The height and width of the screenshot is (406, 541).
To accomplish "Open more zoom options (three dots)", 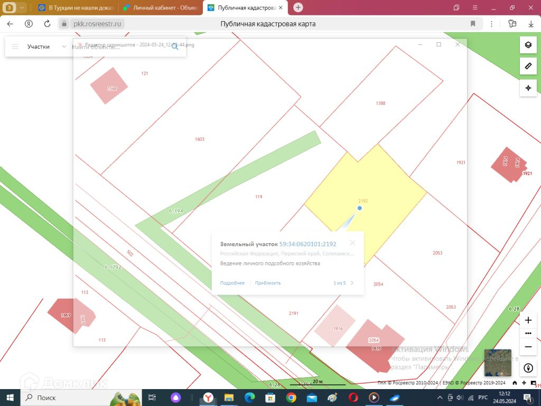I will pos(528,334).
